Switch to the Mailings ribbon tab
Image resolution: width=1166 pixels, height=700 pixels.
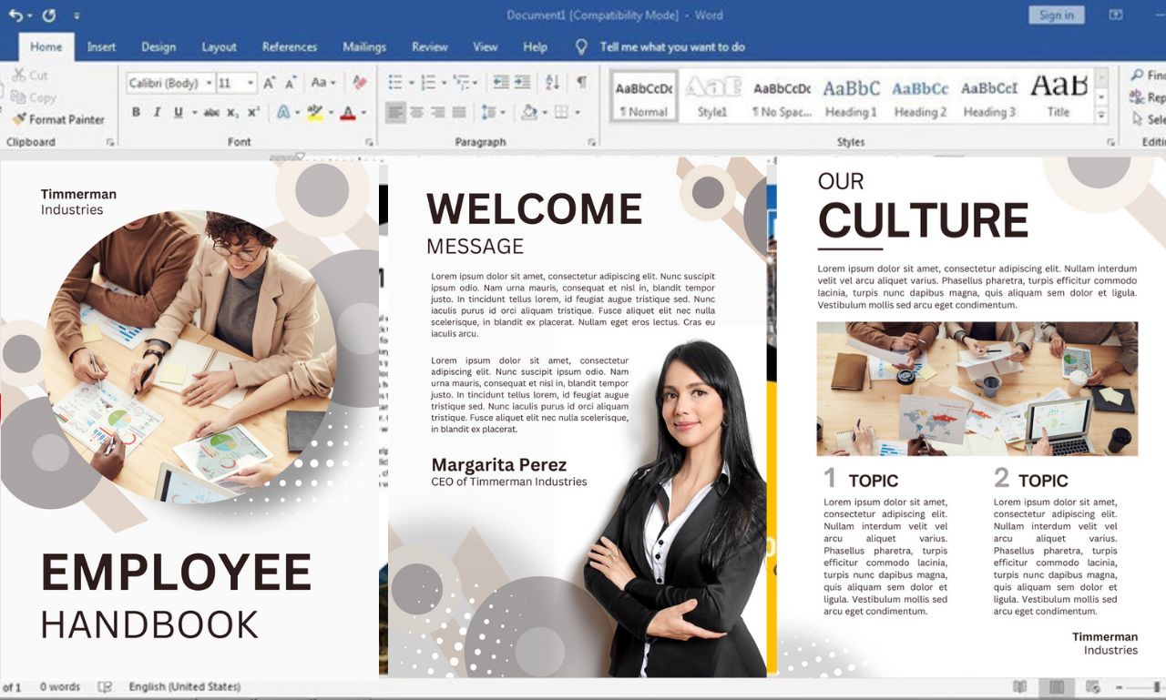(x=364, y=47)
